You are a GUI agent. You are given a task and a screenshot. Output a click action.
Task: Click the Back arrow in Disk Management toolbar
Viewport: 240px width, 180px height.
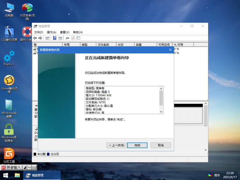point(35,38)
